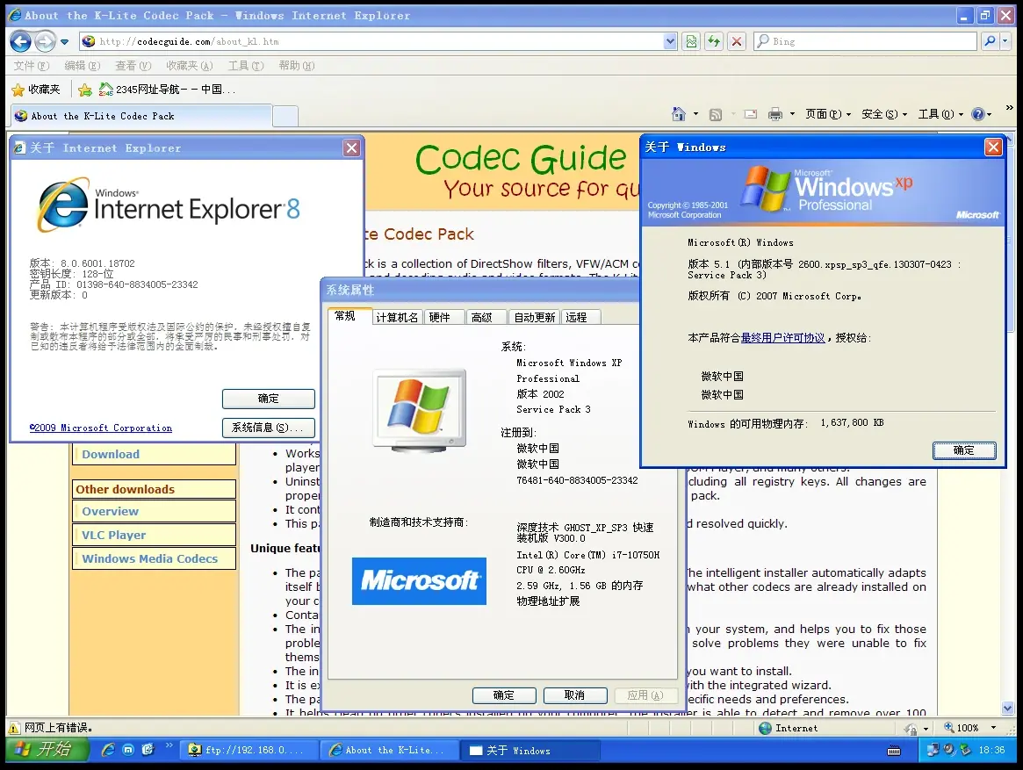Click the page scrollbar down arrow
The image size is (1023, 770).
click(1008, 708)
